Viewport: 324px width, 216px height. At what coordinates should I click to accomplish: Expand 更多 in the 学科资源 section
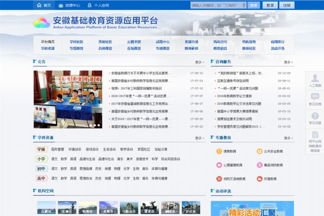(199, 138)
